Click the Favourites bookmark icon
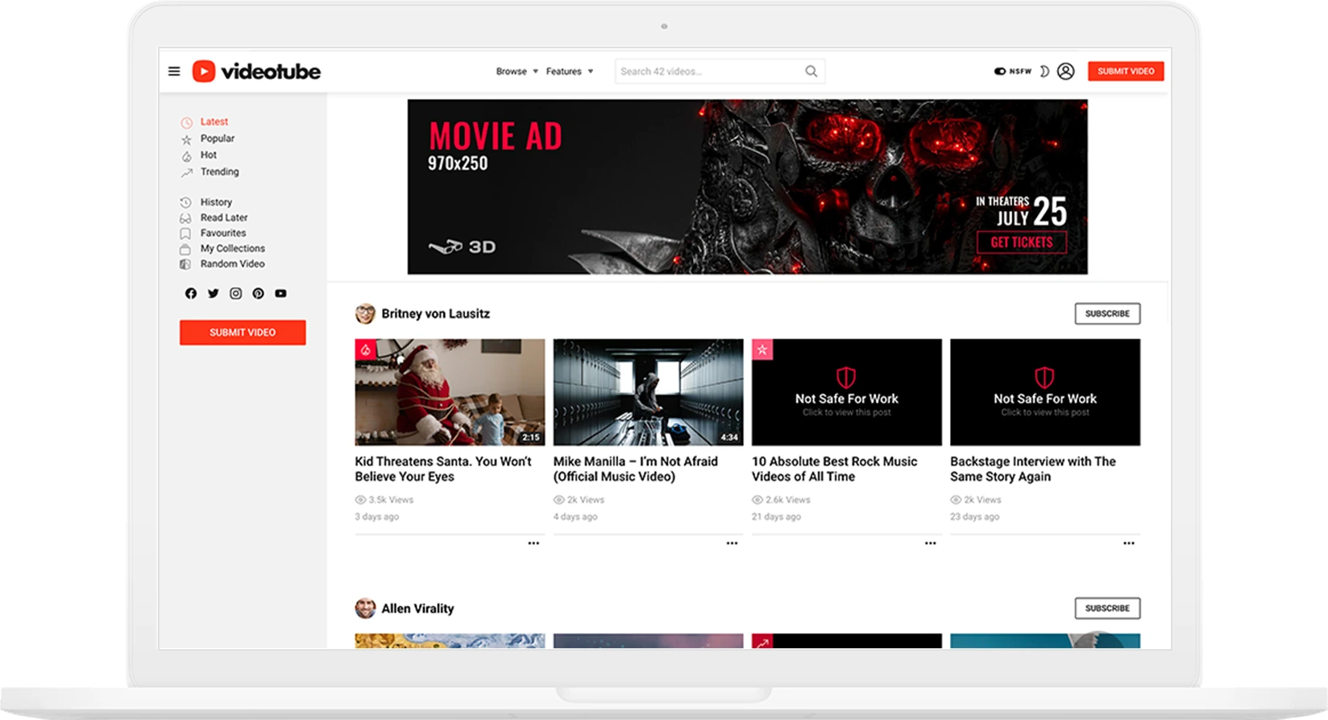Image resolution: width=1328 pixels, height=720 pixels. (x=185, y=234)
